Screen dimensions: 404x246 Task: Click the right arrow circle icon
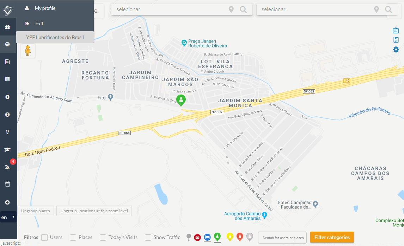[7, 202]
